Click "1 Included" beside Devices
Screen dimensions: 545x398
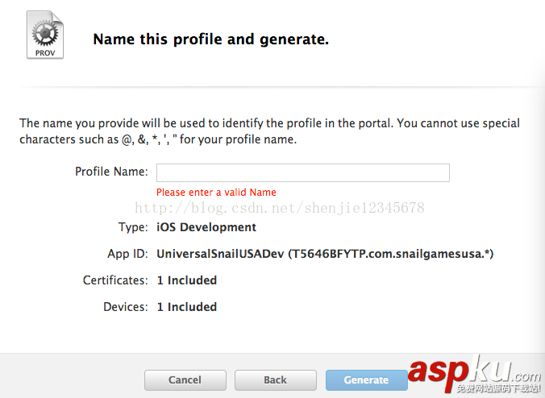pyautogui.click(x=186, y=307)
